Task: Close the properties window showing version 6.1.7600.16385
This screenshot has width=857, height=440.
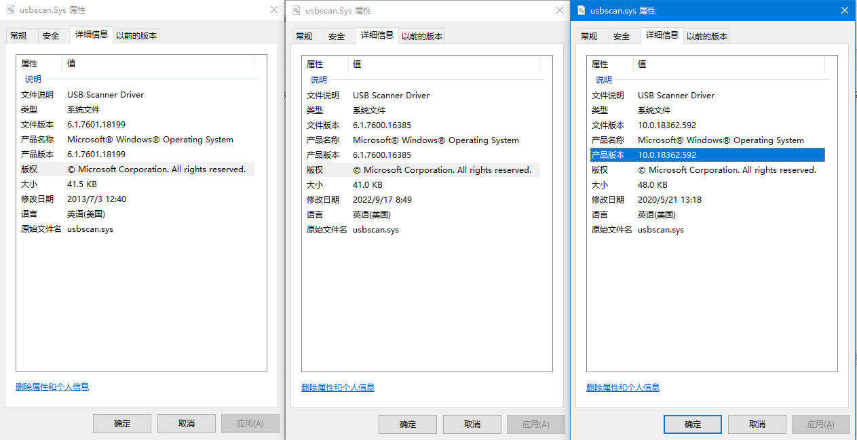Action: pyautogui.click(x=559, y=11)
